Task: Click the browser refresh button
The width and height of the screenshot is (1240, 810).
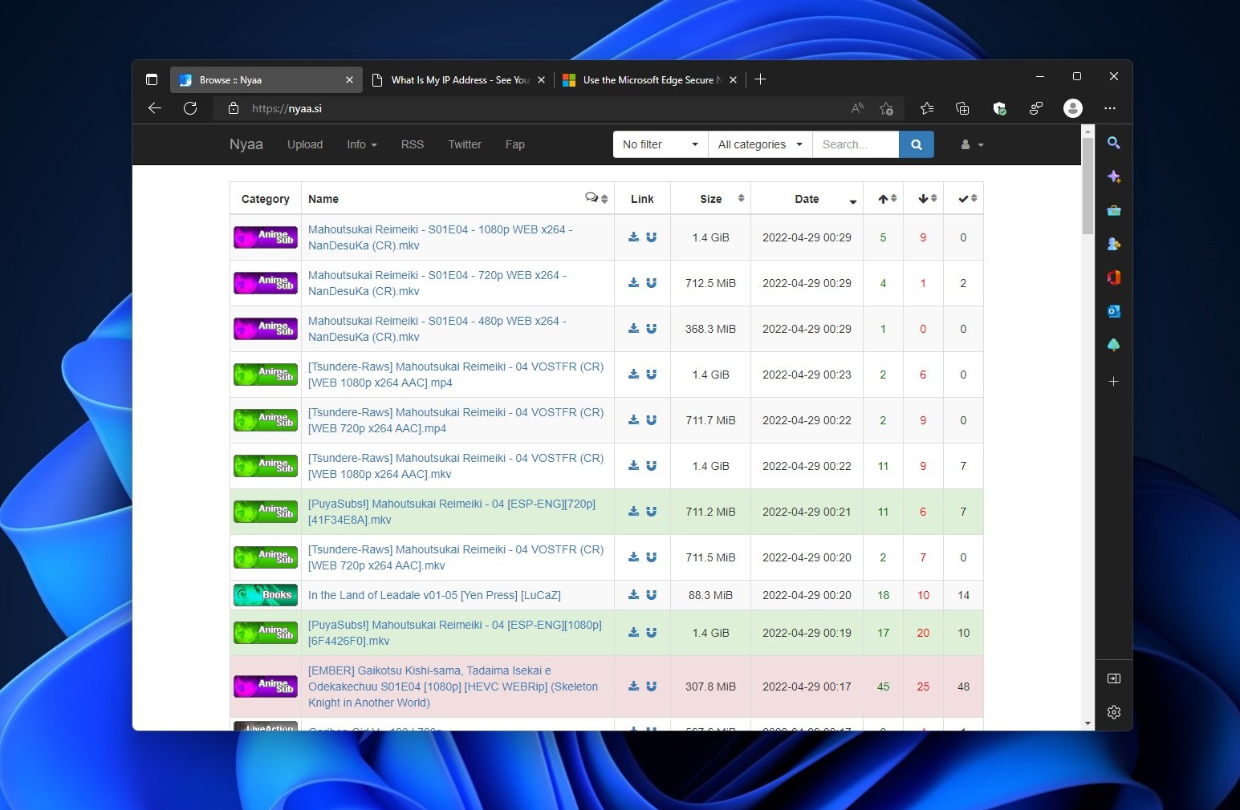Action: (x=190, y=108)
